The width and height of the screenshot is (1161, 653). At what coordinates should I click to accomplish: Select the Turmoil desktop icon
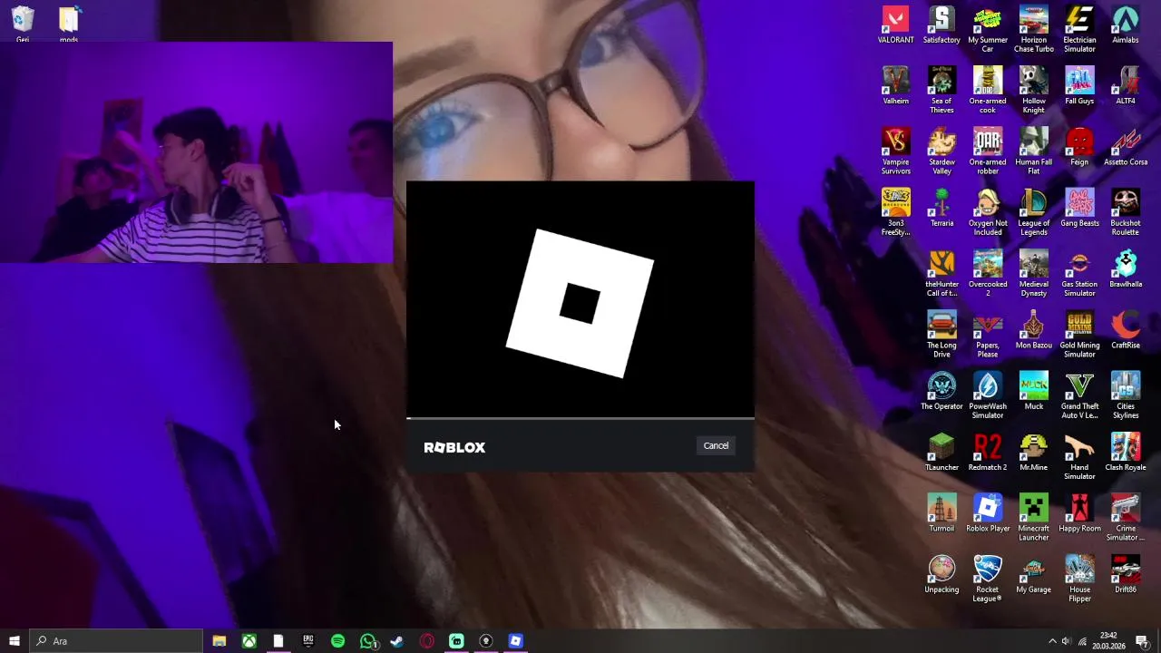[941, 513]
